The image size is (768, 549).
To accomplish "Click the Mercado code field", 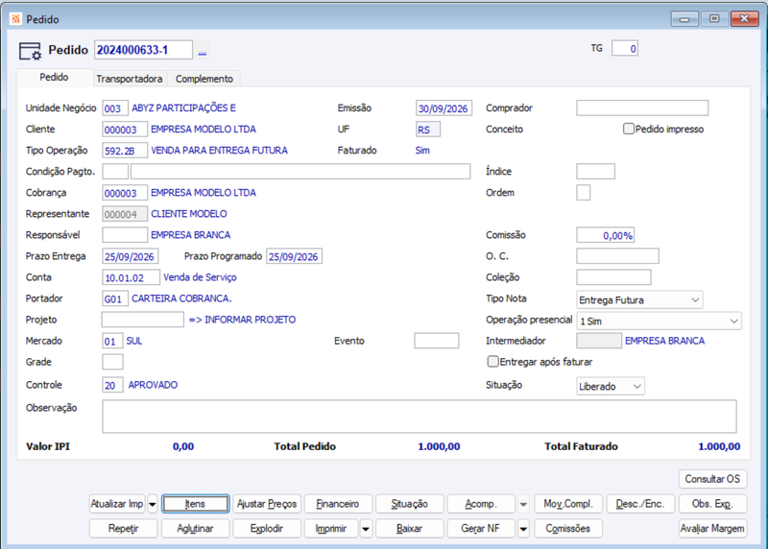I will tap(112, 341).
